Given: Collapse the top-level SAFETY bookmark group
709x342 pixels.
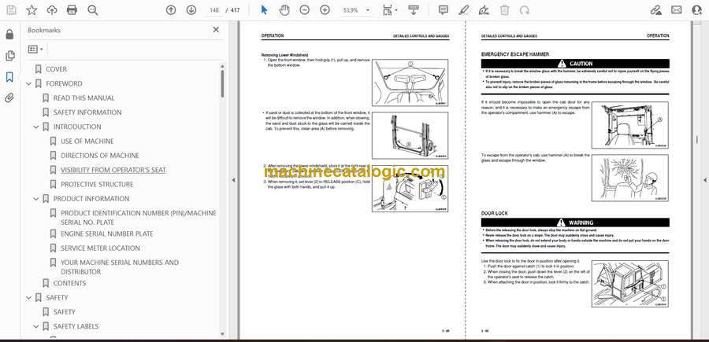Looking at the screenshot, I should click(x=29, y=298).
